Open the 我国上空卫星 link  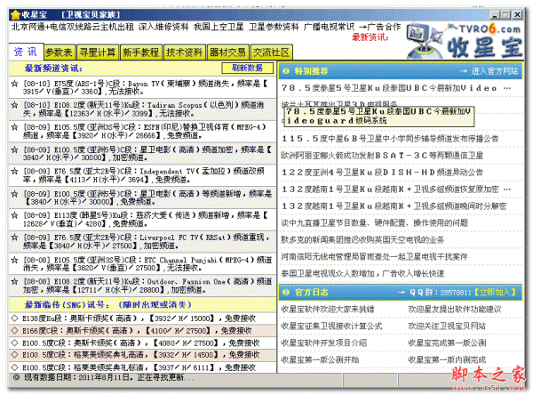point(219,27)
